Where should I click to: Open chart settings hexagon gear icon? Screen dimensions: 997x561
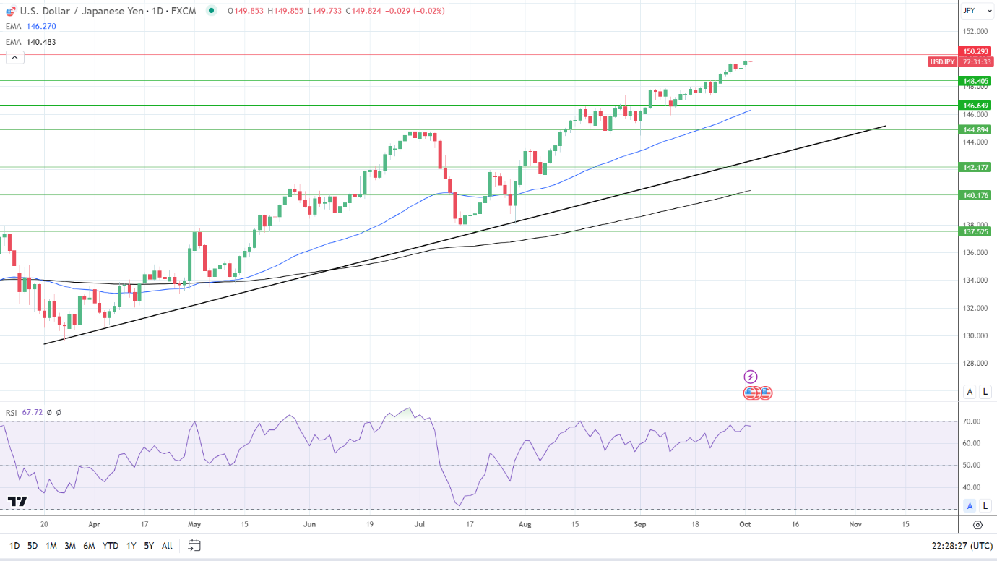[x=977, y=525]
